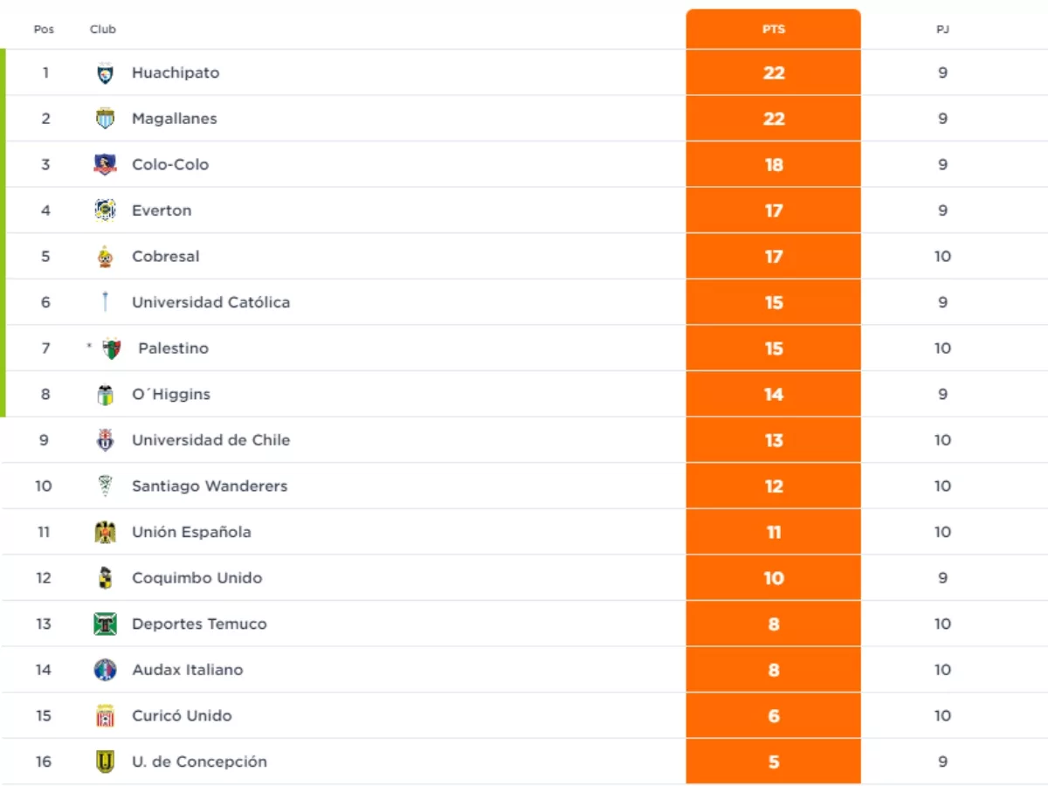Screen dimensions: 1048x786
Task: Click the Palestino club crest icon
Action: coord(111,348)
